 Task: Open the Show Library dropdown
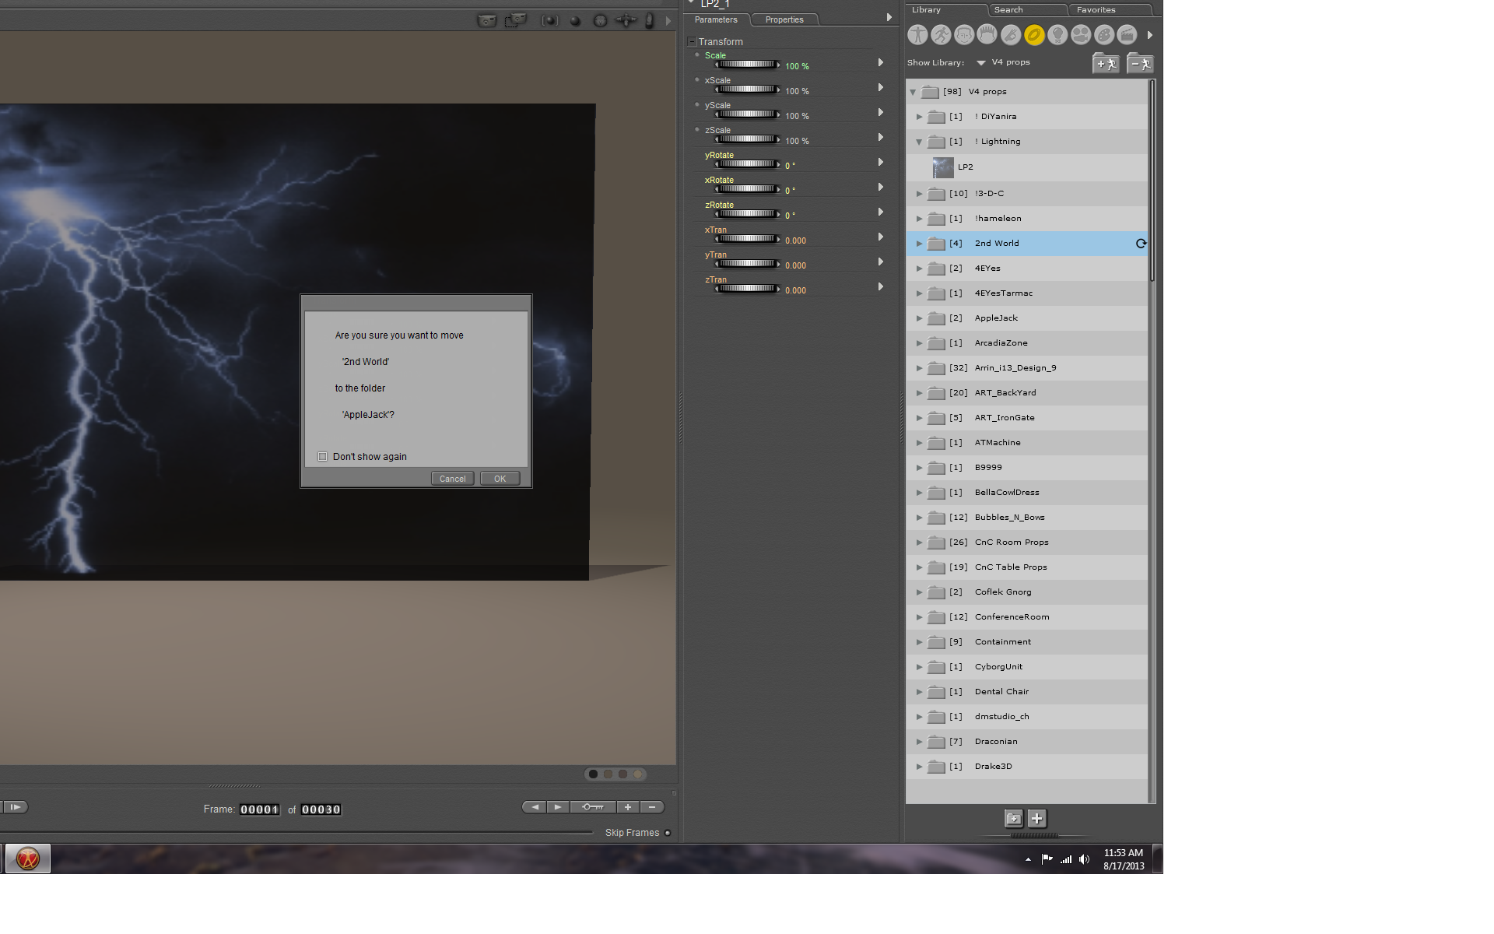981,63
